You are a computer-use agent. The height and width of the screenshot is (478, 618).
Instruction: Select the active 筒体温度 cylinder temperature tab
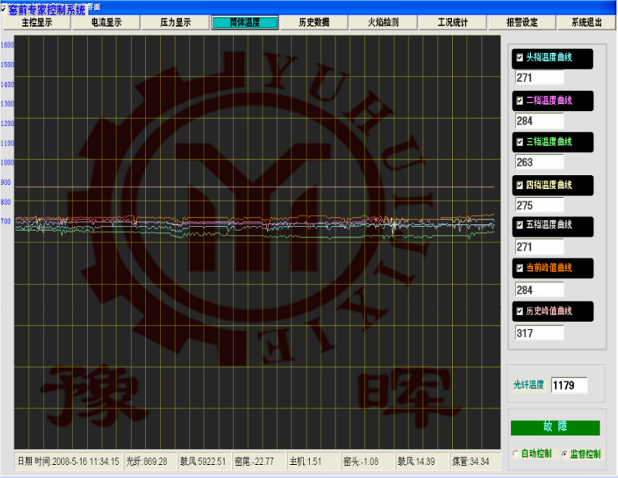(x=243, y=22)
